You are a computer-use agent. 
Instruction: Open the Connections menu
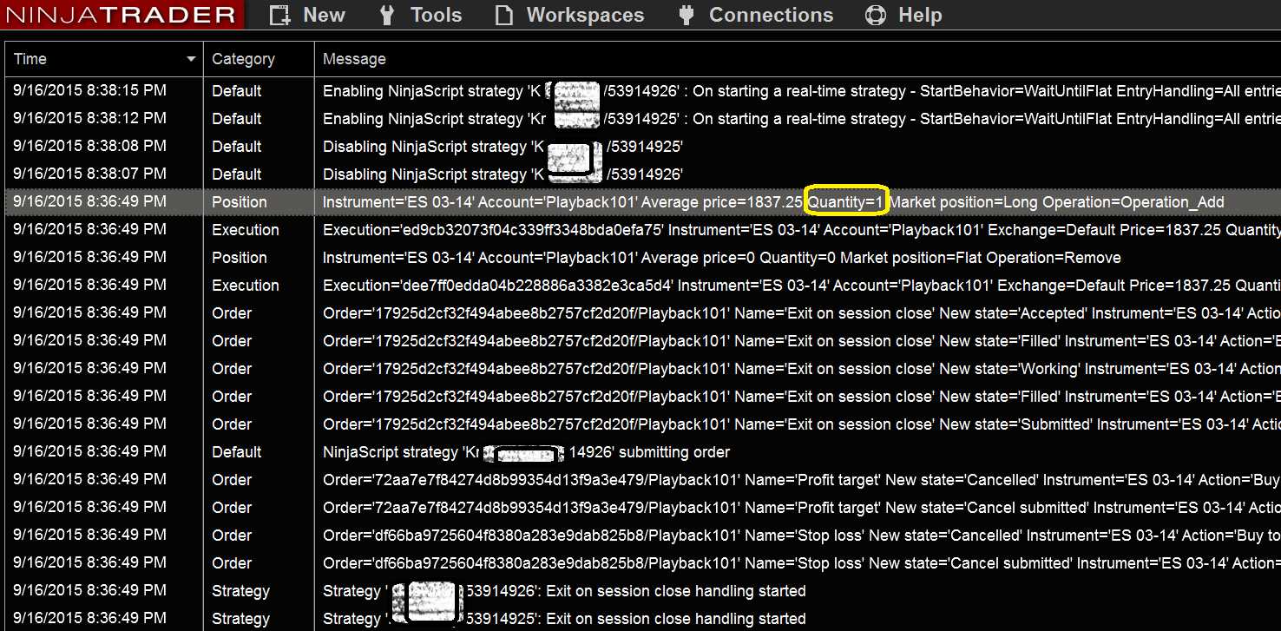point(755,15)
